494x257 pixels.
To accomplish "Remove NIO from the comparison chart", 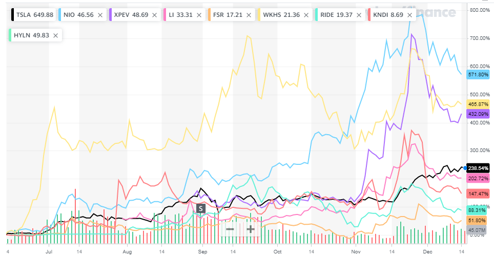I will [x=100, y=15].
